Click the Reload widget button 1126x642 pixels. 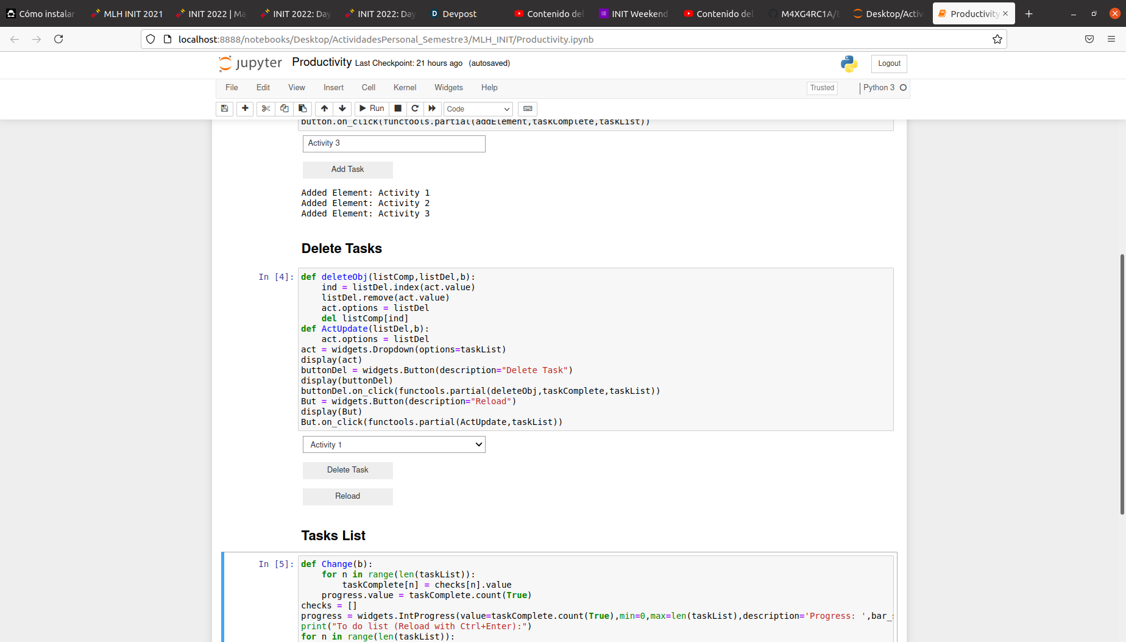coord(348,496)
